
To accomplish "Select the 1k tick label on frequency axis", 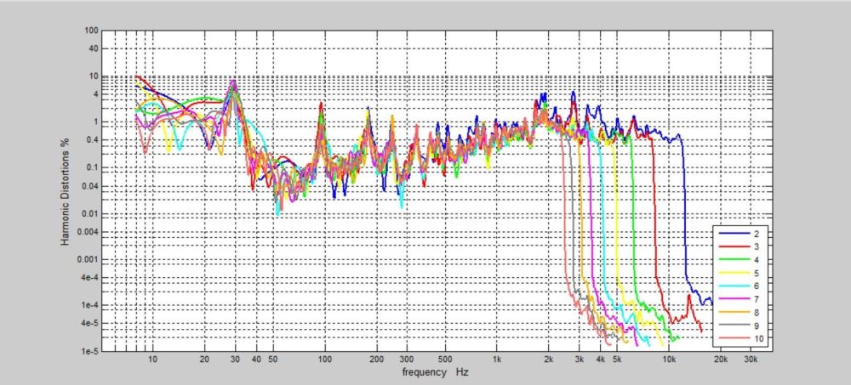I will coord(495,360).
